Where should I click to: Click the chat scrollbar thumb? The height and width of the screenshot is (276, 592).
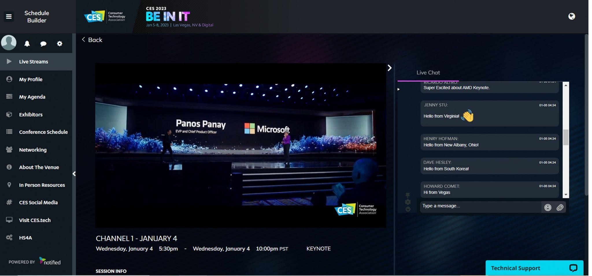(566, 137)
